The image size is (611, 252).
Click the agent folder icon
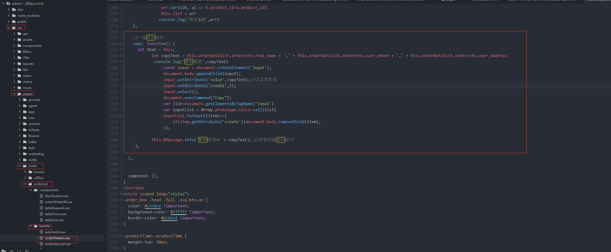(x=25, y=106)
